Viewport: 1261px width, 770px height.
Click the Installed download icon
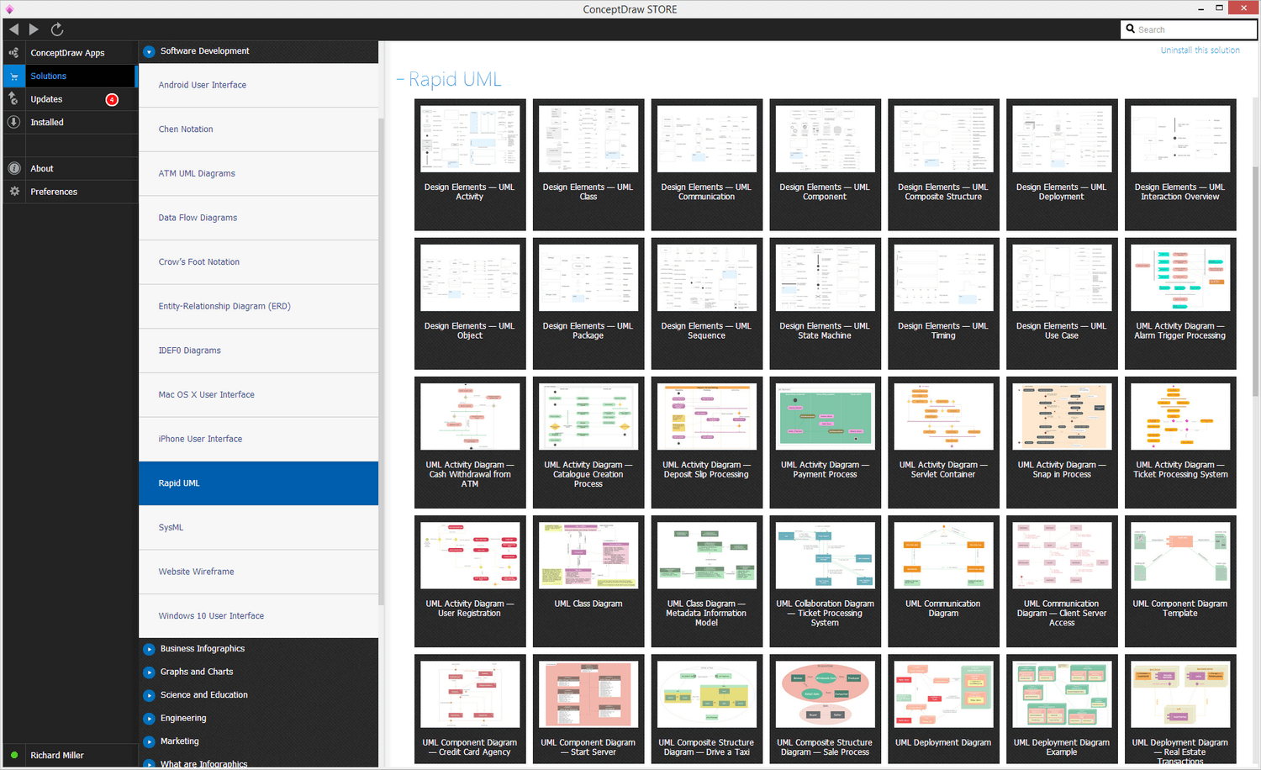point(13,122)
